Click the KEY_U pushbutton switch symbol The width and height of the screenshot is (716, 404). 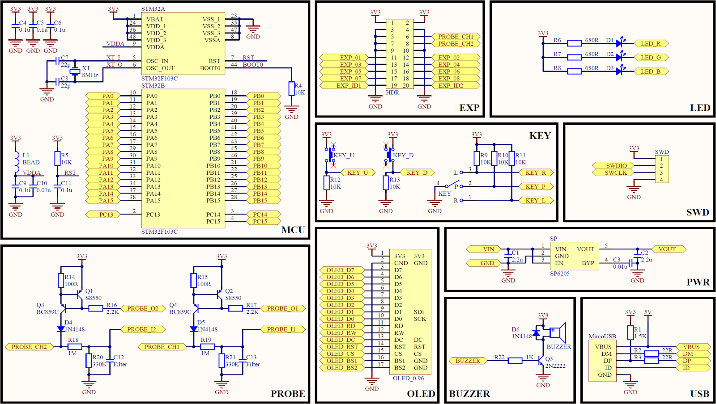coord(330,155)
